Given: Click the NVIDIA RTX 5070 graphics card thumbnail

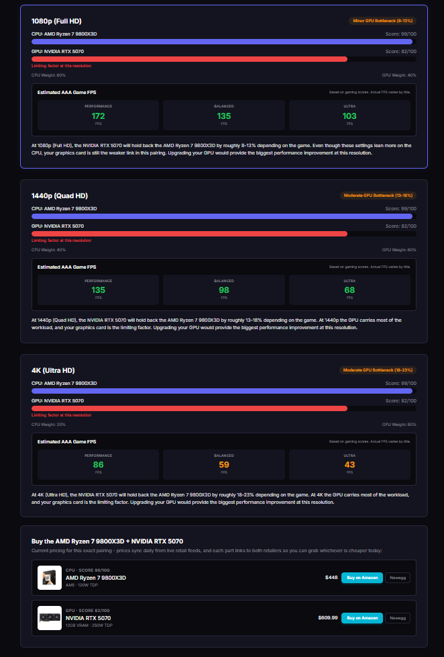Looking at the screenshot, I should tap(50, 617).
